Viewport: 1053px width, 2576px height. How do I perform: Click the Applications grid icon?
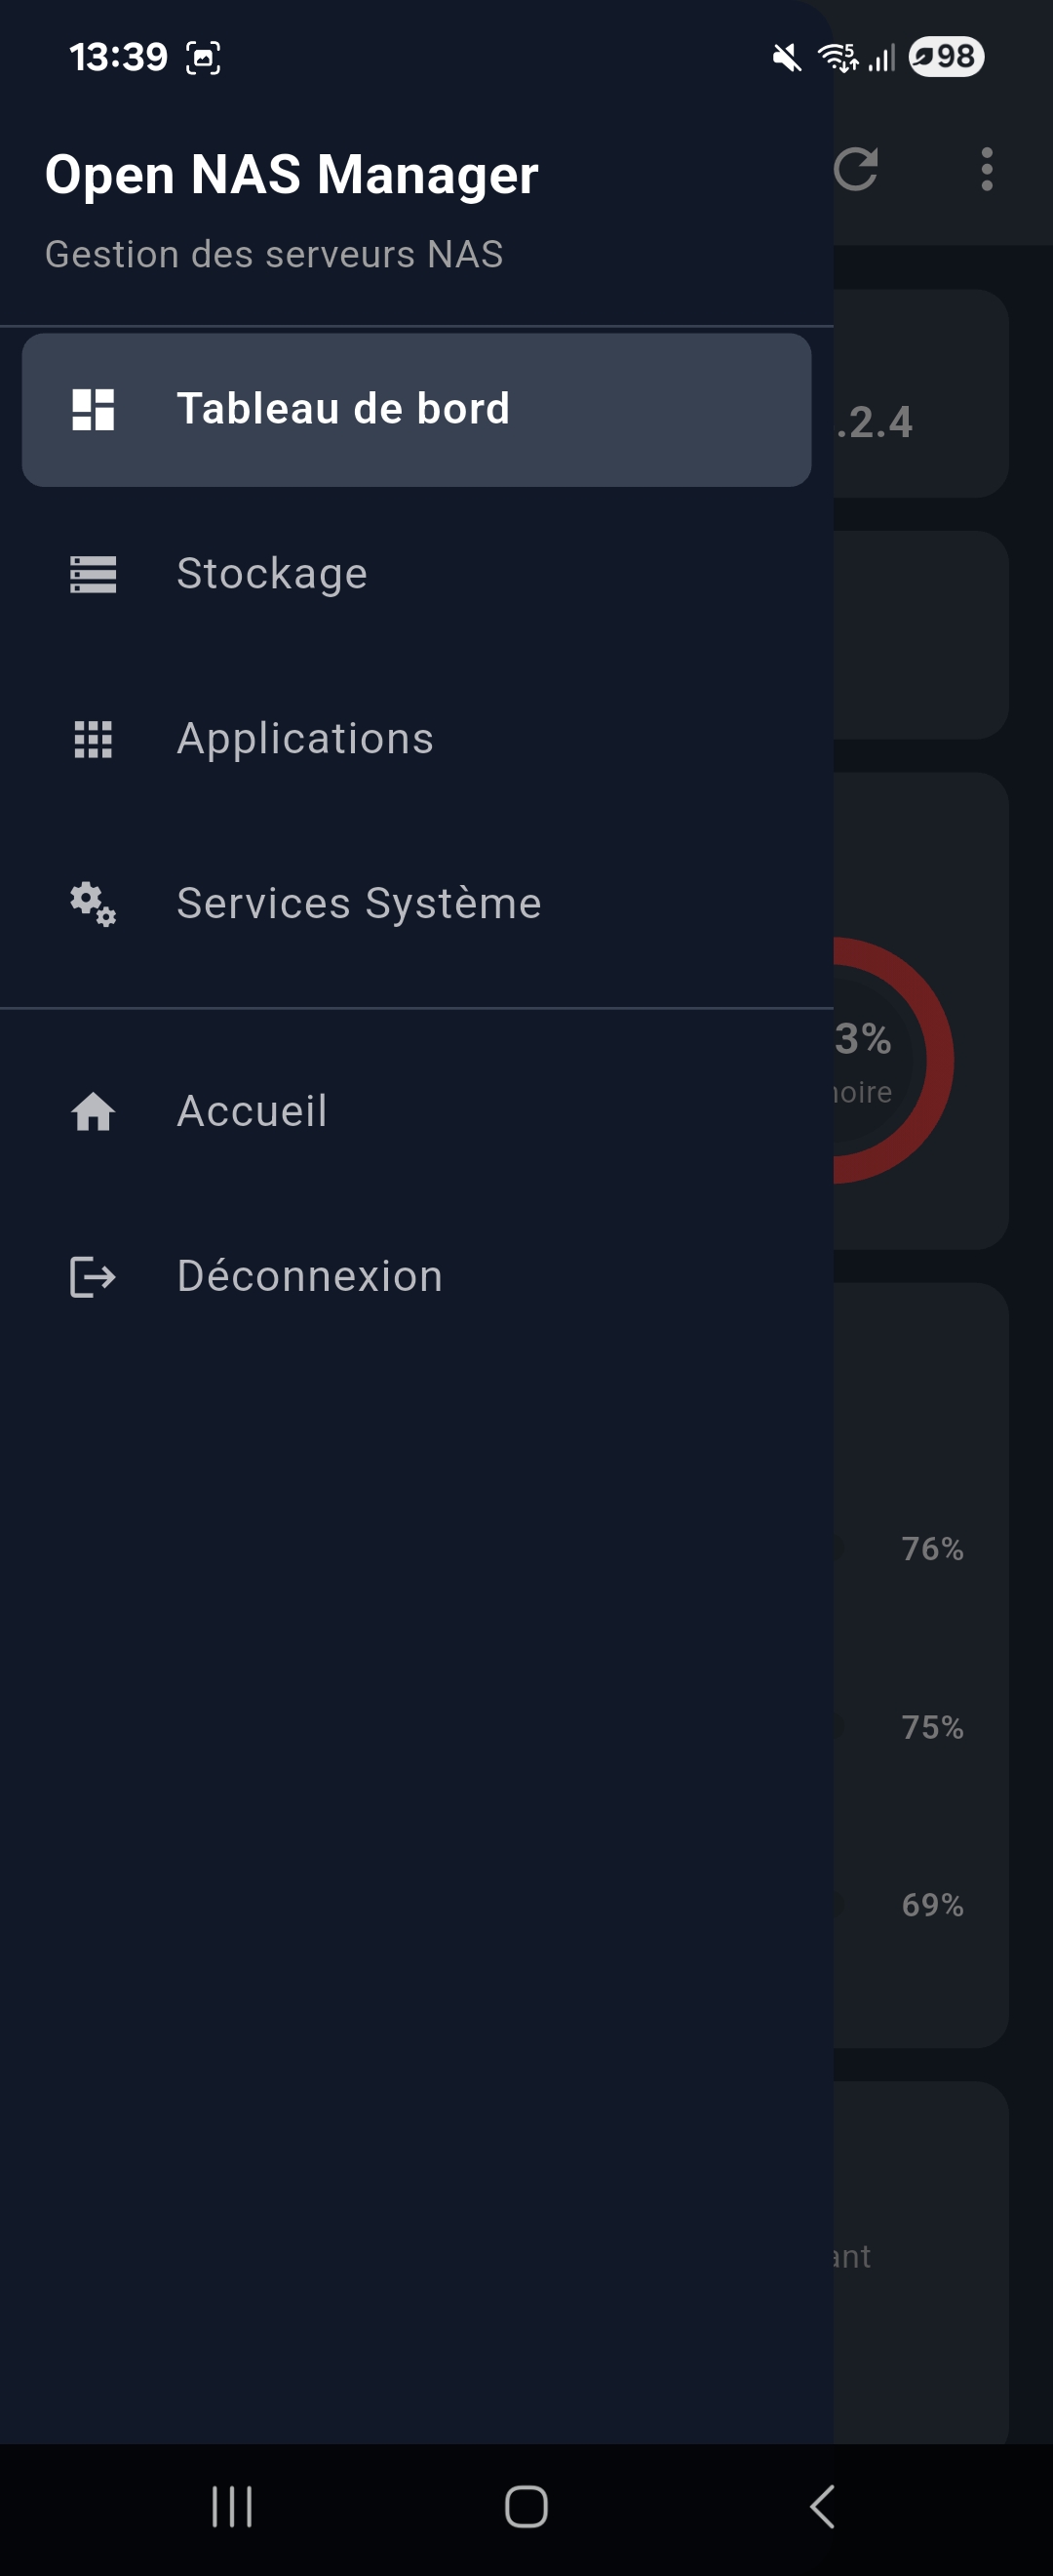pyautogui.click(x=92, y=739)
